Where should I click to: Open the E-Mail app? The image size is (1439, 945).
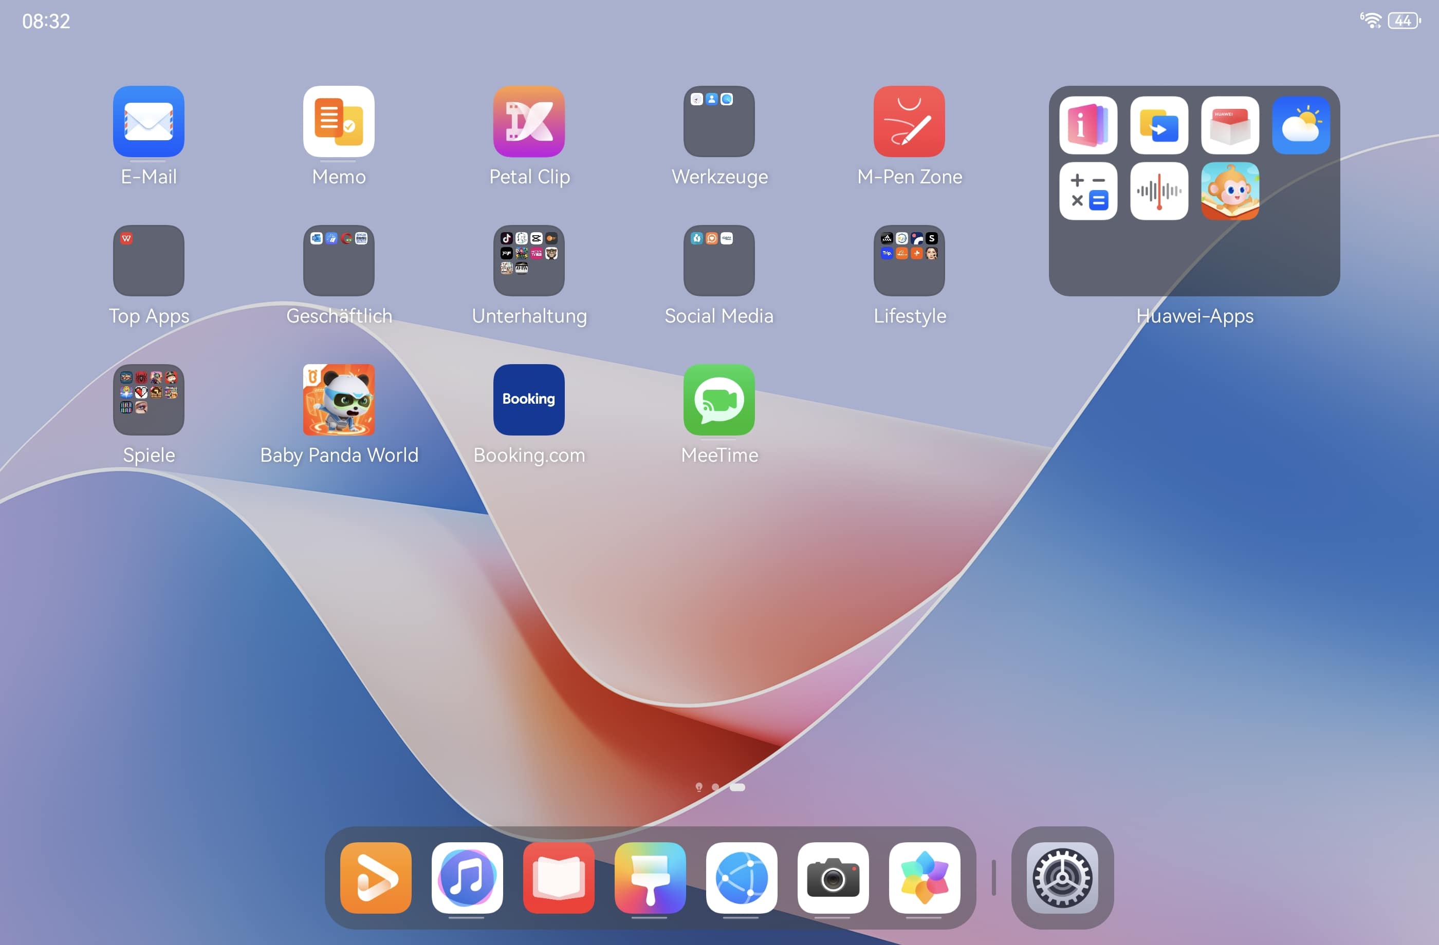coord(148,121)
